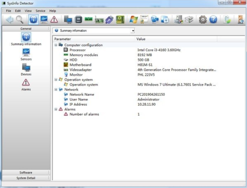Collapse the Operation system tree group
Screen dimensions: 247x188
click(x=56, y=80)
